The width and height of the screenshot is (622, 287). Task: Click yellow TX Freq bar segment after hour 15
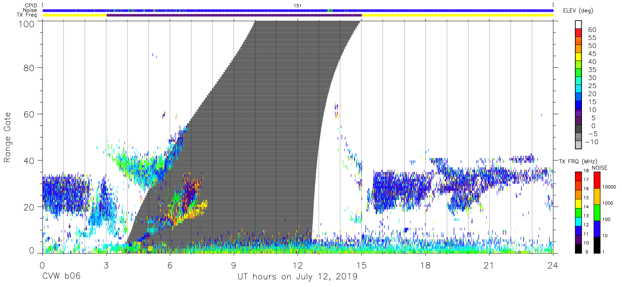457,15
